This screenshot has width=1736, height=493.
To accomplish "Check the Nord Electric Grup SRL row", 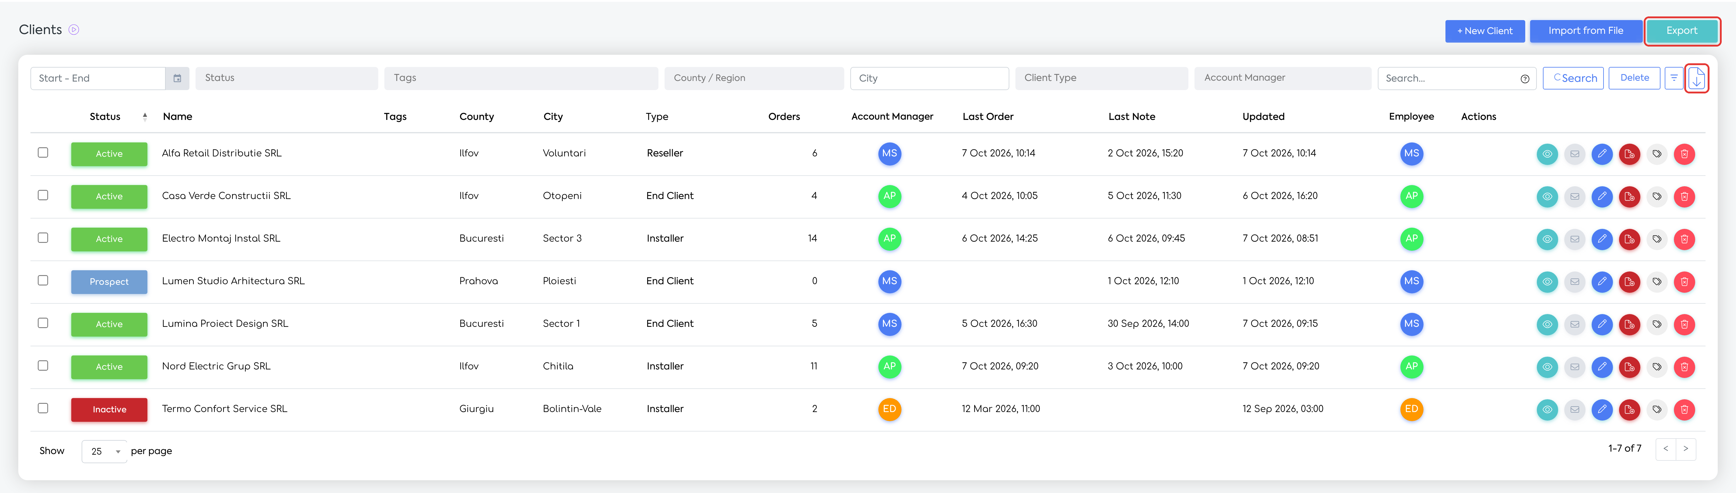I will coord(43,366).
